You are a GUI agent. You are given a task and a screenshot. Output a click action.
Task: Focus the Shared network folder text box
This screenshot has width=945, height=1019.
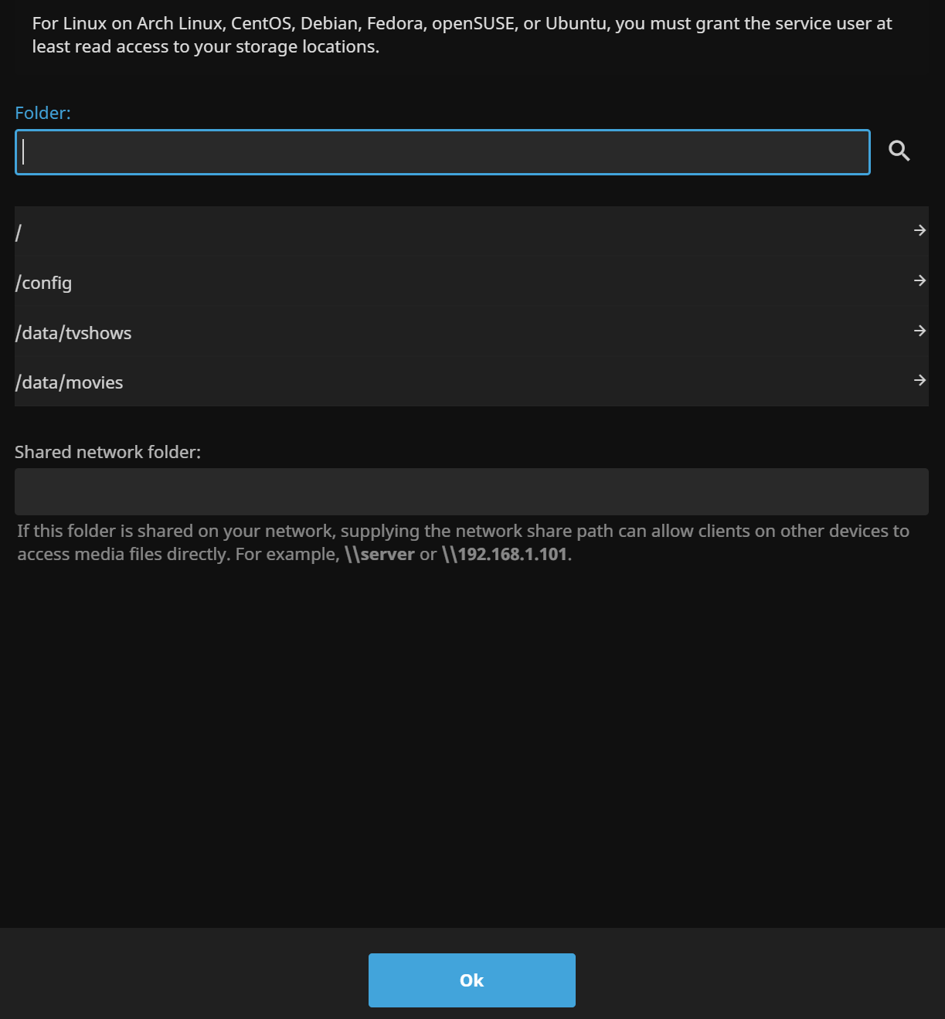click(x=471, y=491)
